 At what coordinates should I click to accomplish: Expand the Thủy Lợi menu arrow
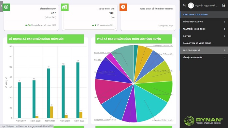(x=225, y=36)
